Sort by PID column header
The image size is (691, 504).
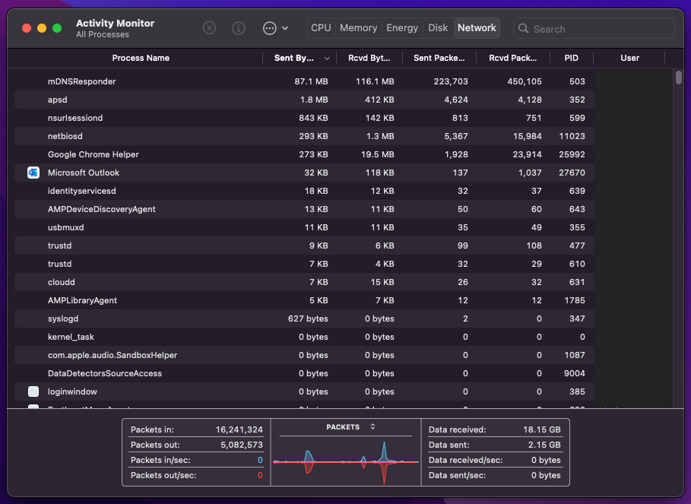click(571, 58)
